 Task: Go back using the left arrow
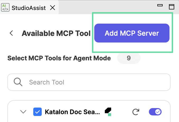click(x=11, y=33)
